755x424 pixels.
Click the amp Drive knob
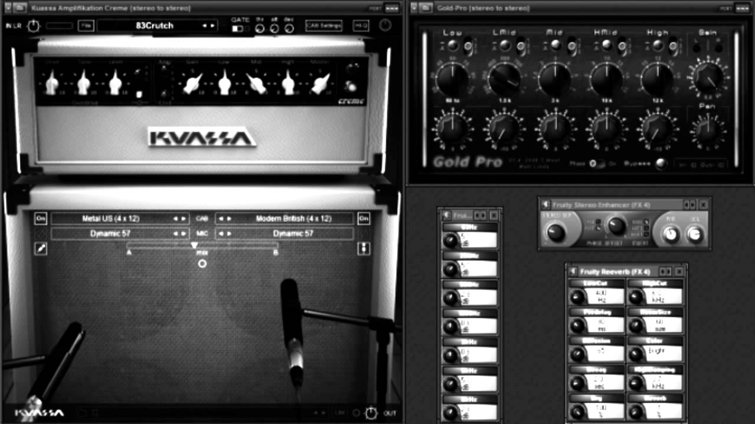(x=52, y=82)
